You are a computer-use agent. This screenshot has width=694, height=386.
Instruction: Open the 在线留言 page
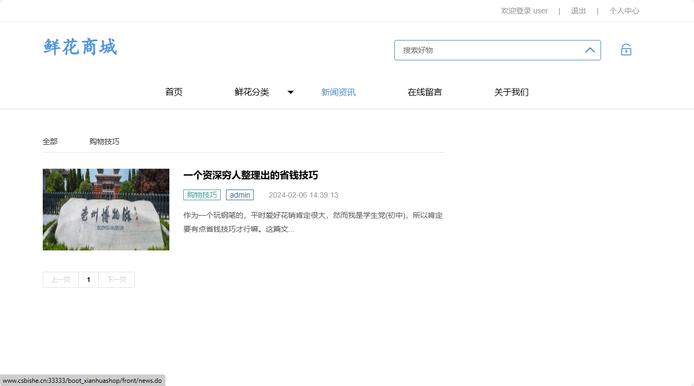coord(425,92)
